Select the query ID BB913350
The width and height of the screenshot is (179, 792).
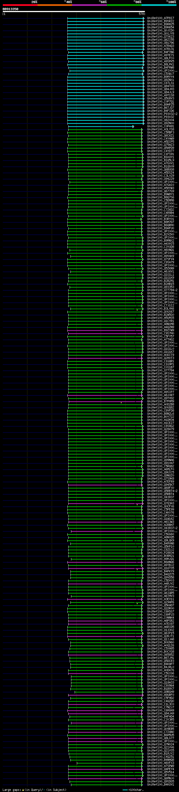pyautogui.click(x=10, y=9)
